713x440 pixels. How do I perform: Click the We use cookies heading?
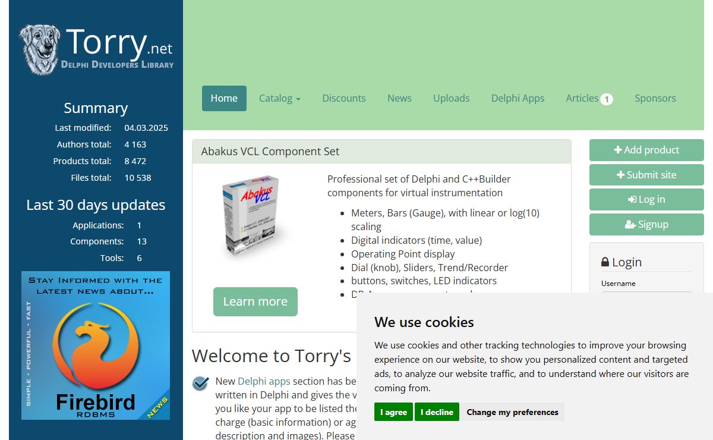click(x=424, y=322)
